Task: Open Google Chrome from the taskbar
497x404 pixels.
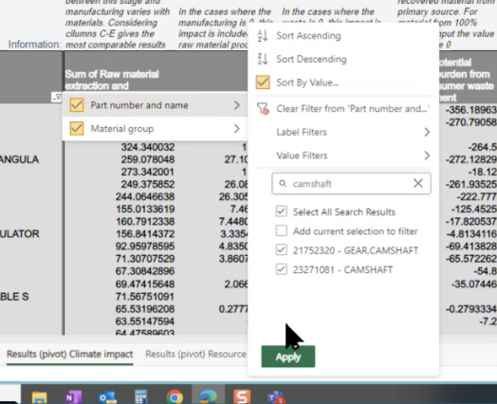Action: coord(175,397)
